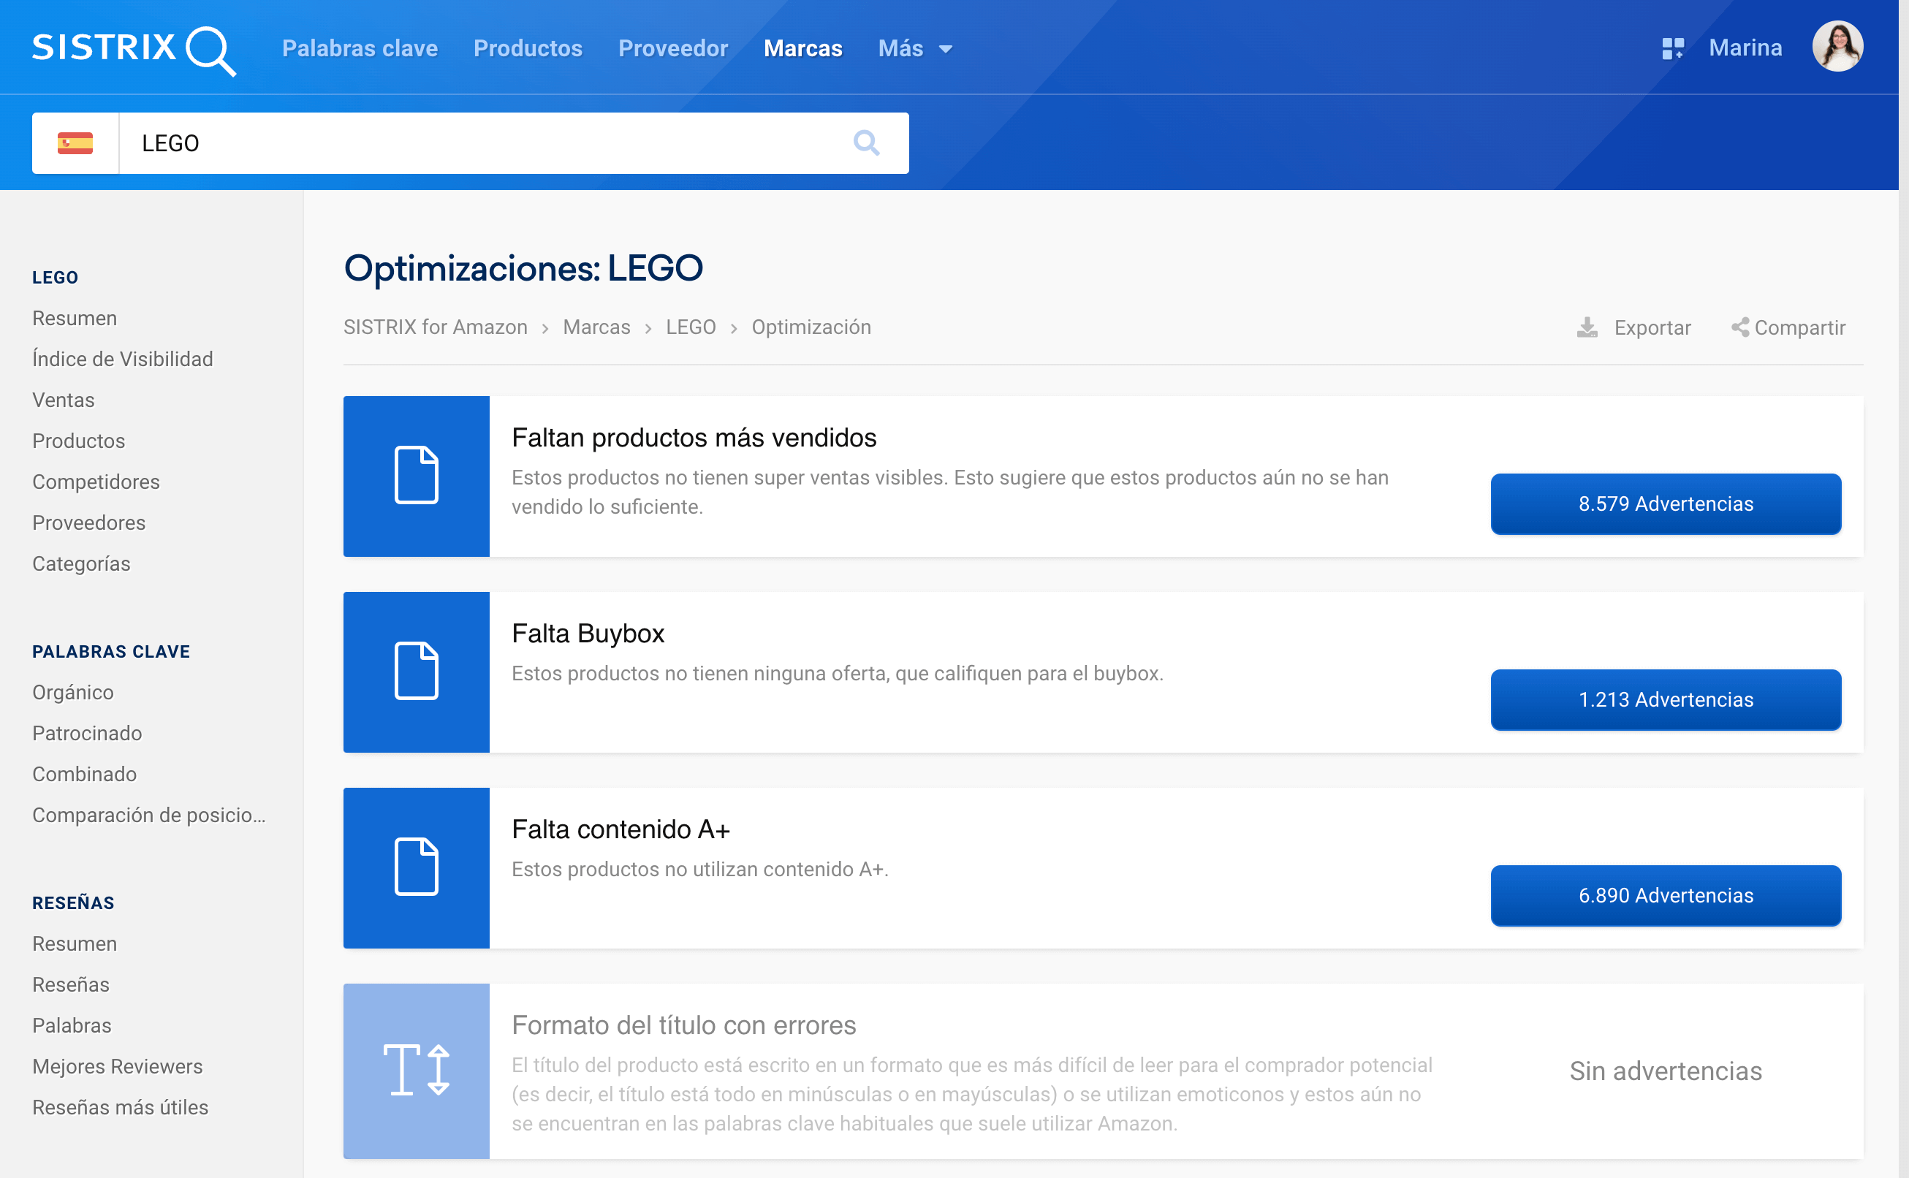This screenshot has width=1909, height=1178.
Task: Click document icon for Falta contenido A+
Action: coord(416,867)
